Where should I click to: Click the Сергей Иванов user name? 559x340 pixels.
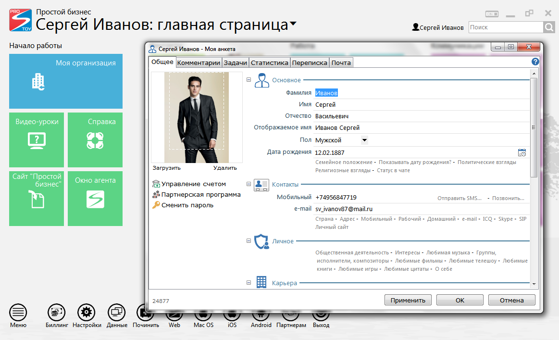pyautogui.click(x=442, y=27)
